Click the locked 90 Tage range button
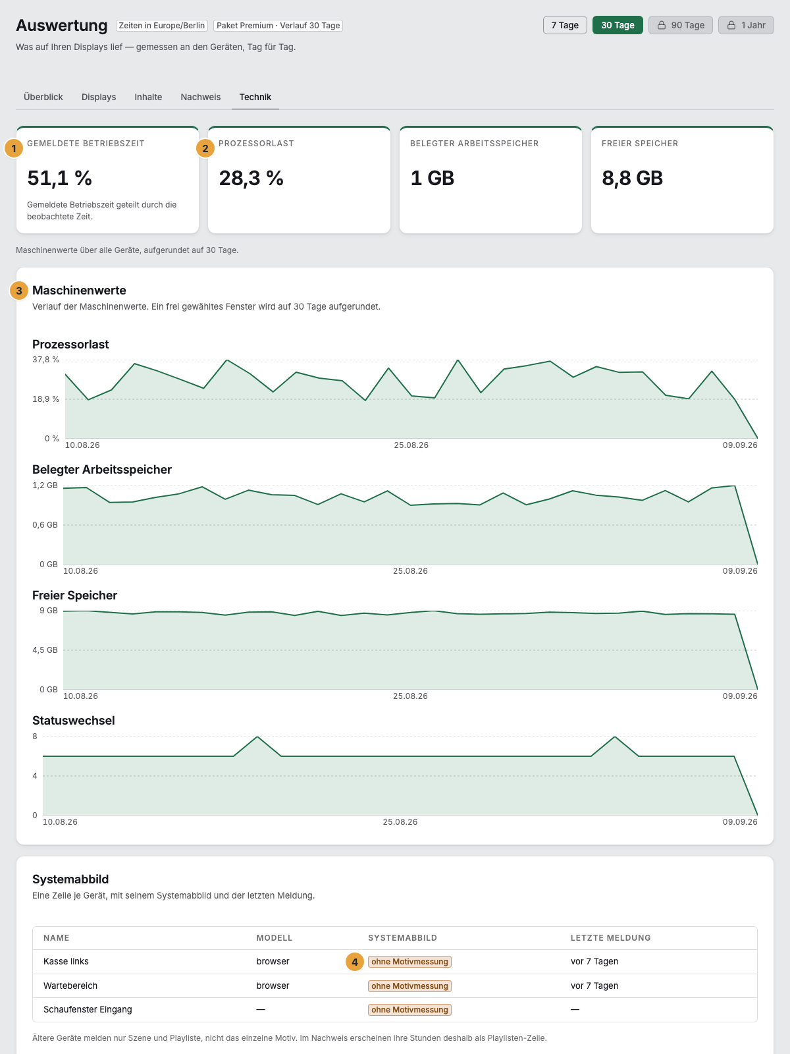790x1054 pixels. [x=681, y=25]
